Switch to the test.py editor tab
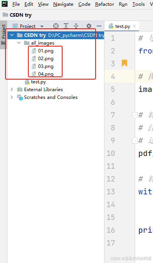Image resolution: width=153 pixels, height=263 pixels. (122, 26)
